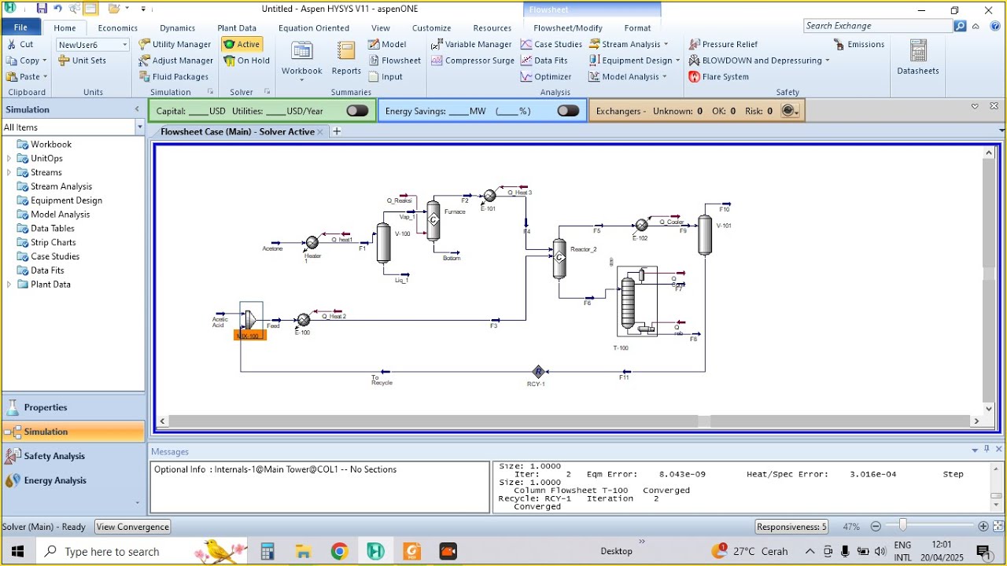Click the zoom out minus button
Image resolution: width=1007 pixels, height=566 pixels.
[876, 527]
